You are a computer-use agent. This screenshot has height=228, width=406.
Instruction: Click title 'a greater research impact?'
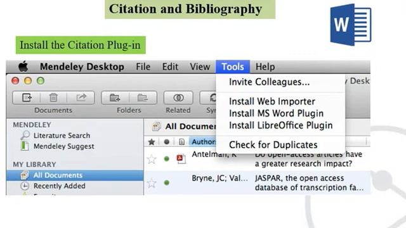tap(303, 164)
